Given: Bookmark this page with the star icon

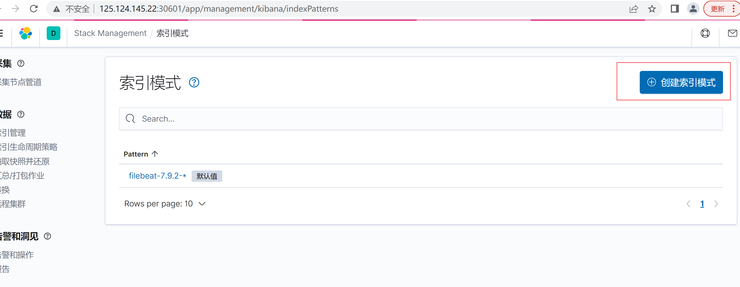Looking at the screenshot, I should tap(652, 9).
